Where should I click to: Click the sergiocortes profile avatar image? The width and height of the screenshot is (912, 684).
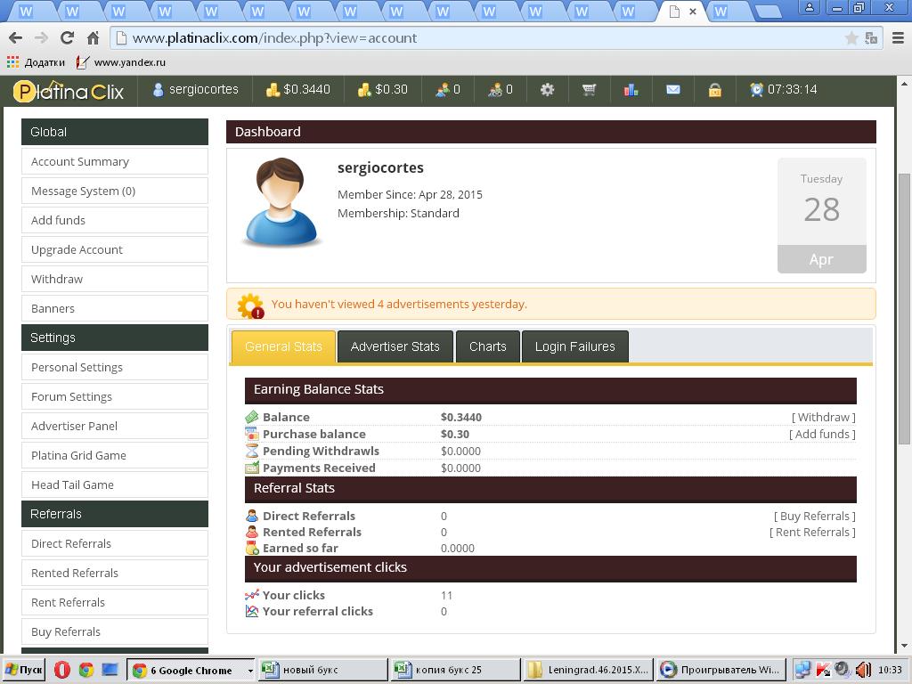[281, 202]
